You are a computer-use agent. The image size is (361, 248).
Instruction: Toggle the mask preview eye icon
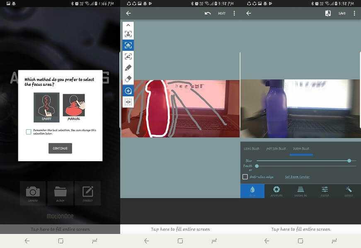(128, 102)
